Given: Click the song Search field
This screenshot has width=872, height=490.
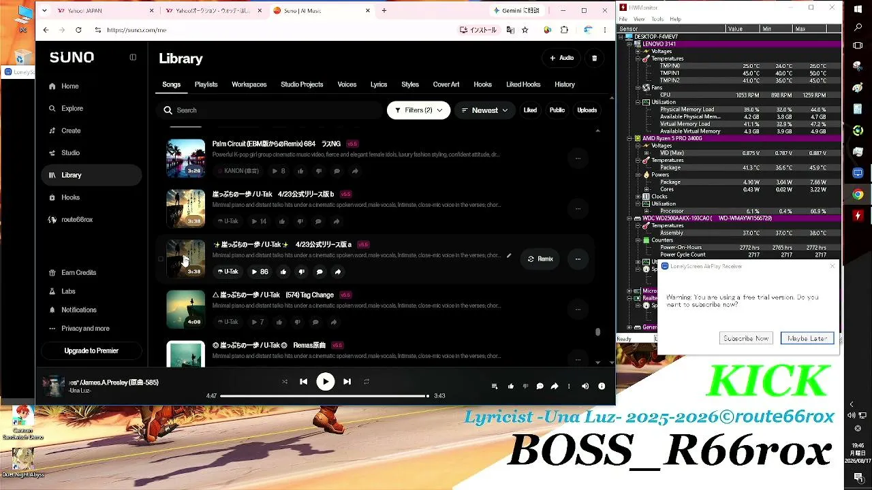Looking at the screenshot, I should 270,110.
